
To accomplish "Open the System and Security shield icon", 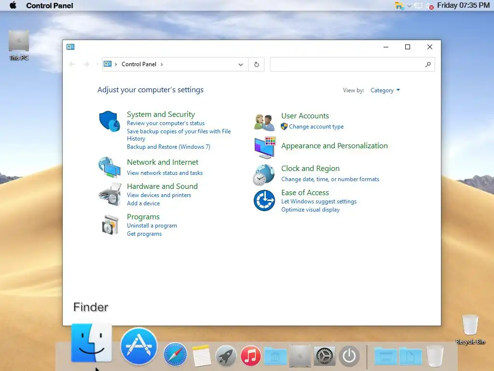I will (x=110, y=121).
